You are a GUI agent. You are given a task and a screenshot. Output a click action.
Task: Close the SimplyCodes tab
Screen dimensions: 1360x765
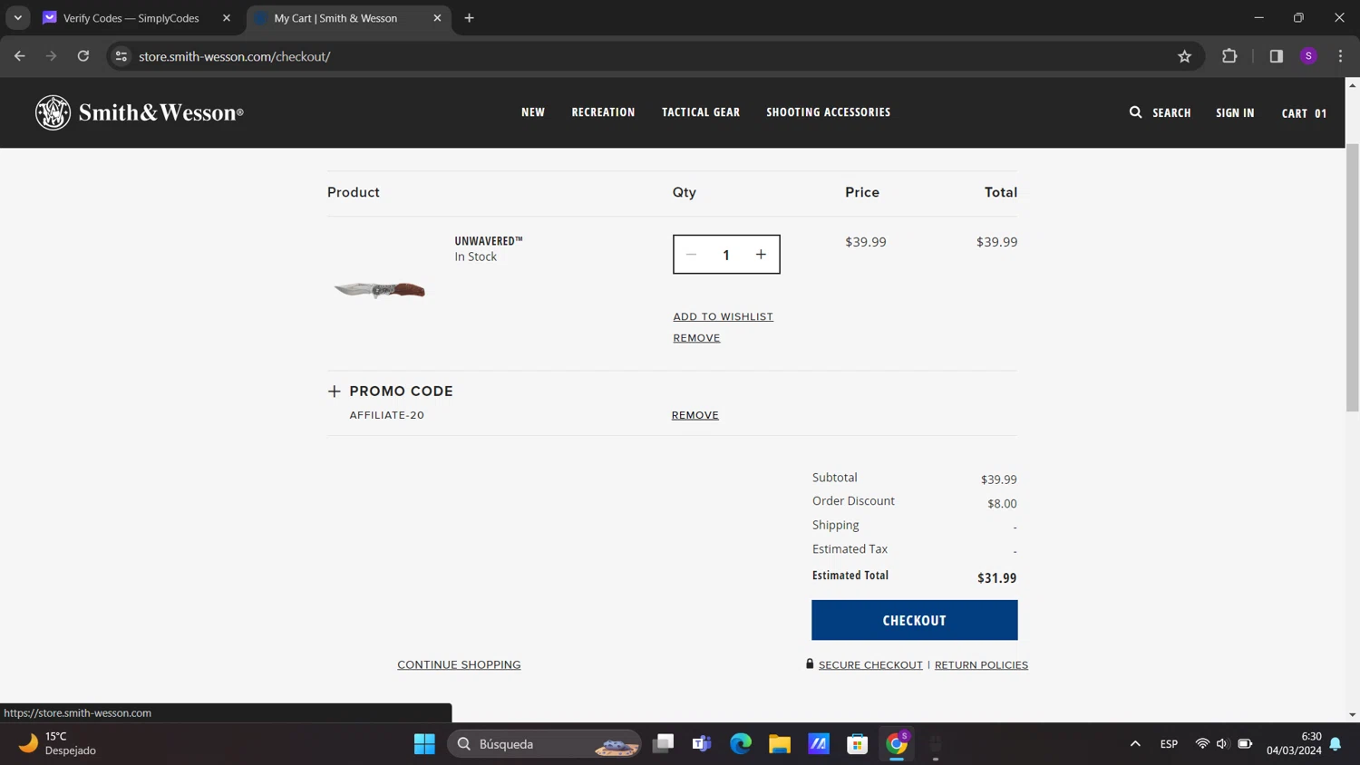(227, 18)
